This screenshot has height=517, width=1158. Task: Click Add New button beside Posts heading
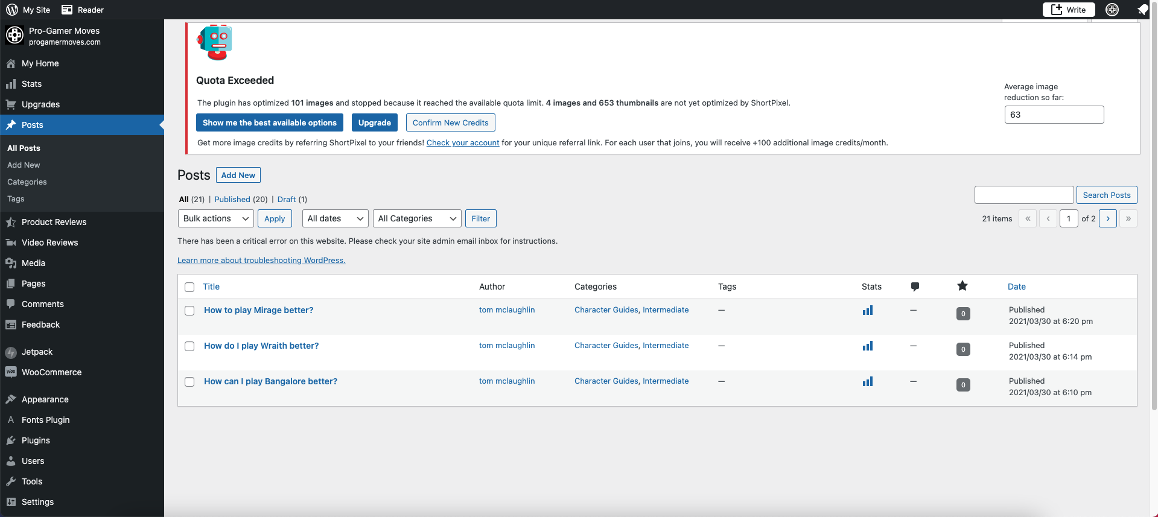pyautogui.click(x=238, y=175)
